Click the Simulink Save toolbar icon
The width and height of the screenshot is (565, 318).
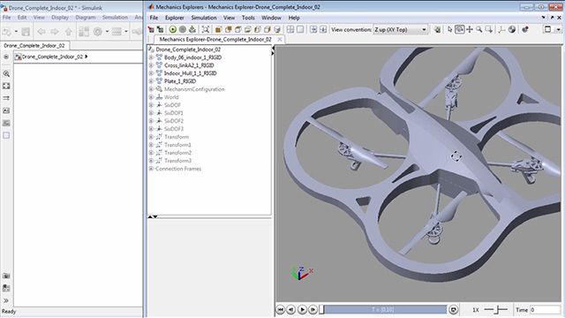coord(26,32)
